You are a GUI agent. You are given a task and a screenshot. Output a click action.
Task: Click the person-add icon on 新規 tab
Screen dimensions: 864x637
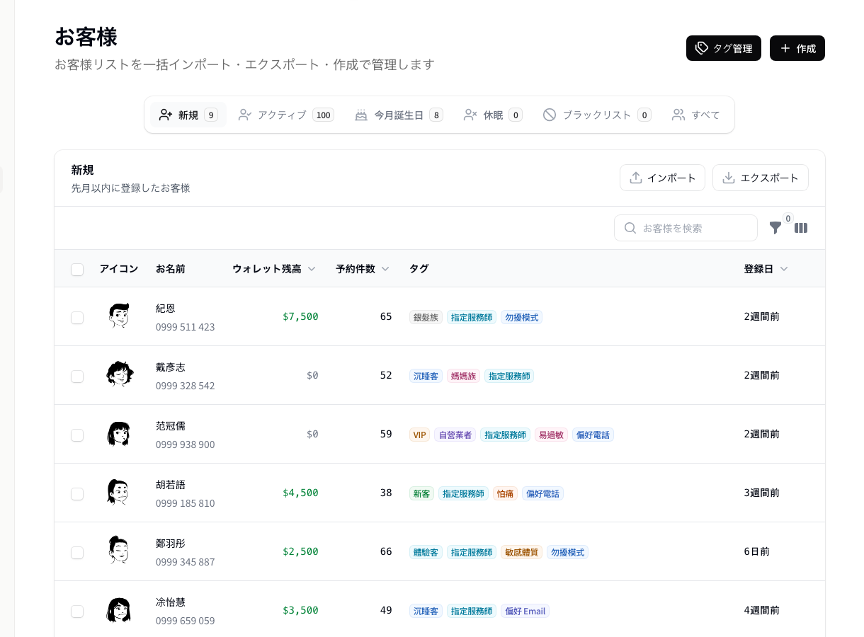166,114
